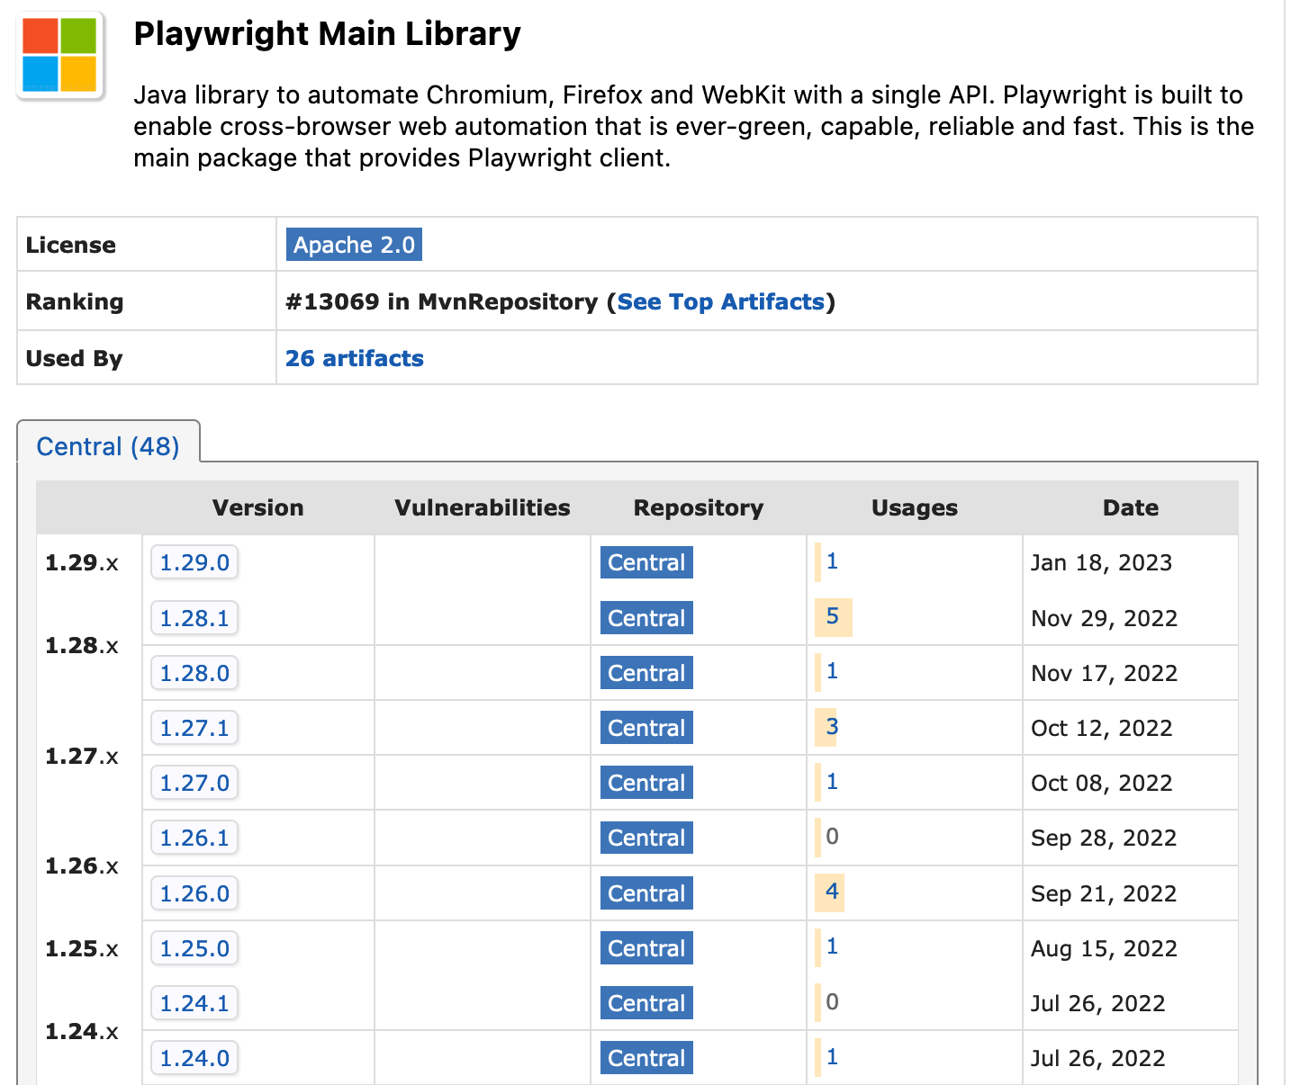Image resolution: width=1291 pixels, height=1085 pixels.
Task: Click the Central badge for release 1.25.0
Action: (645, 948)
